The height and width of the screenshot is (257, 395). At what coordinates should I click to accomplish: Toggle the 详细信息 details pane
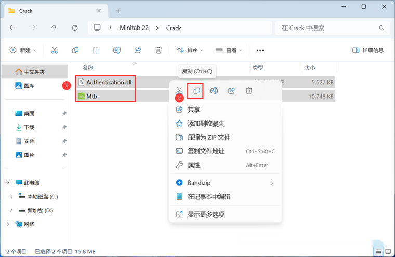(368, 50)
